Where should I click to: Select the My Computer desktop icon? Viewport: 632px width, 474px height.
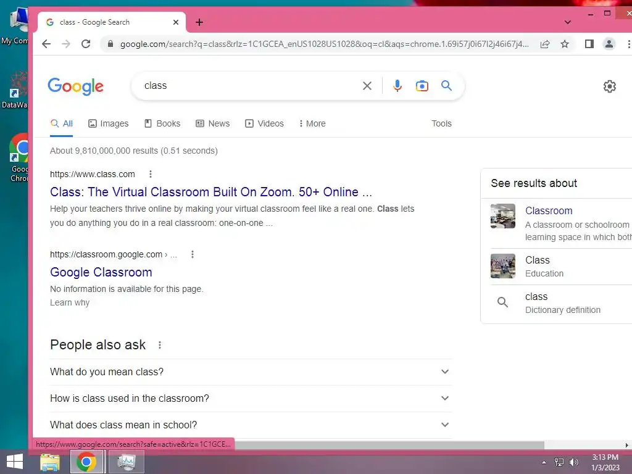pyautogui.click(x=15, y=27)
